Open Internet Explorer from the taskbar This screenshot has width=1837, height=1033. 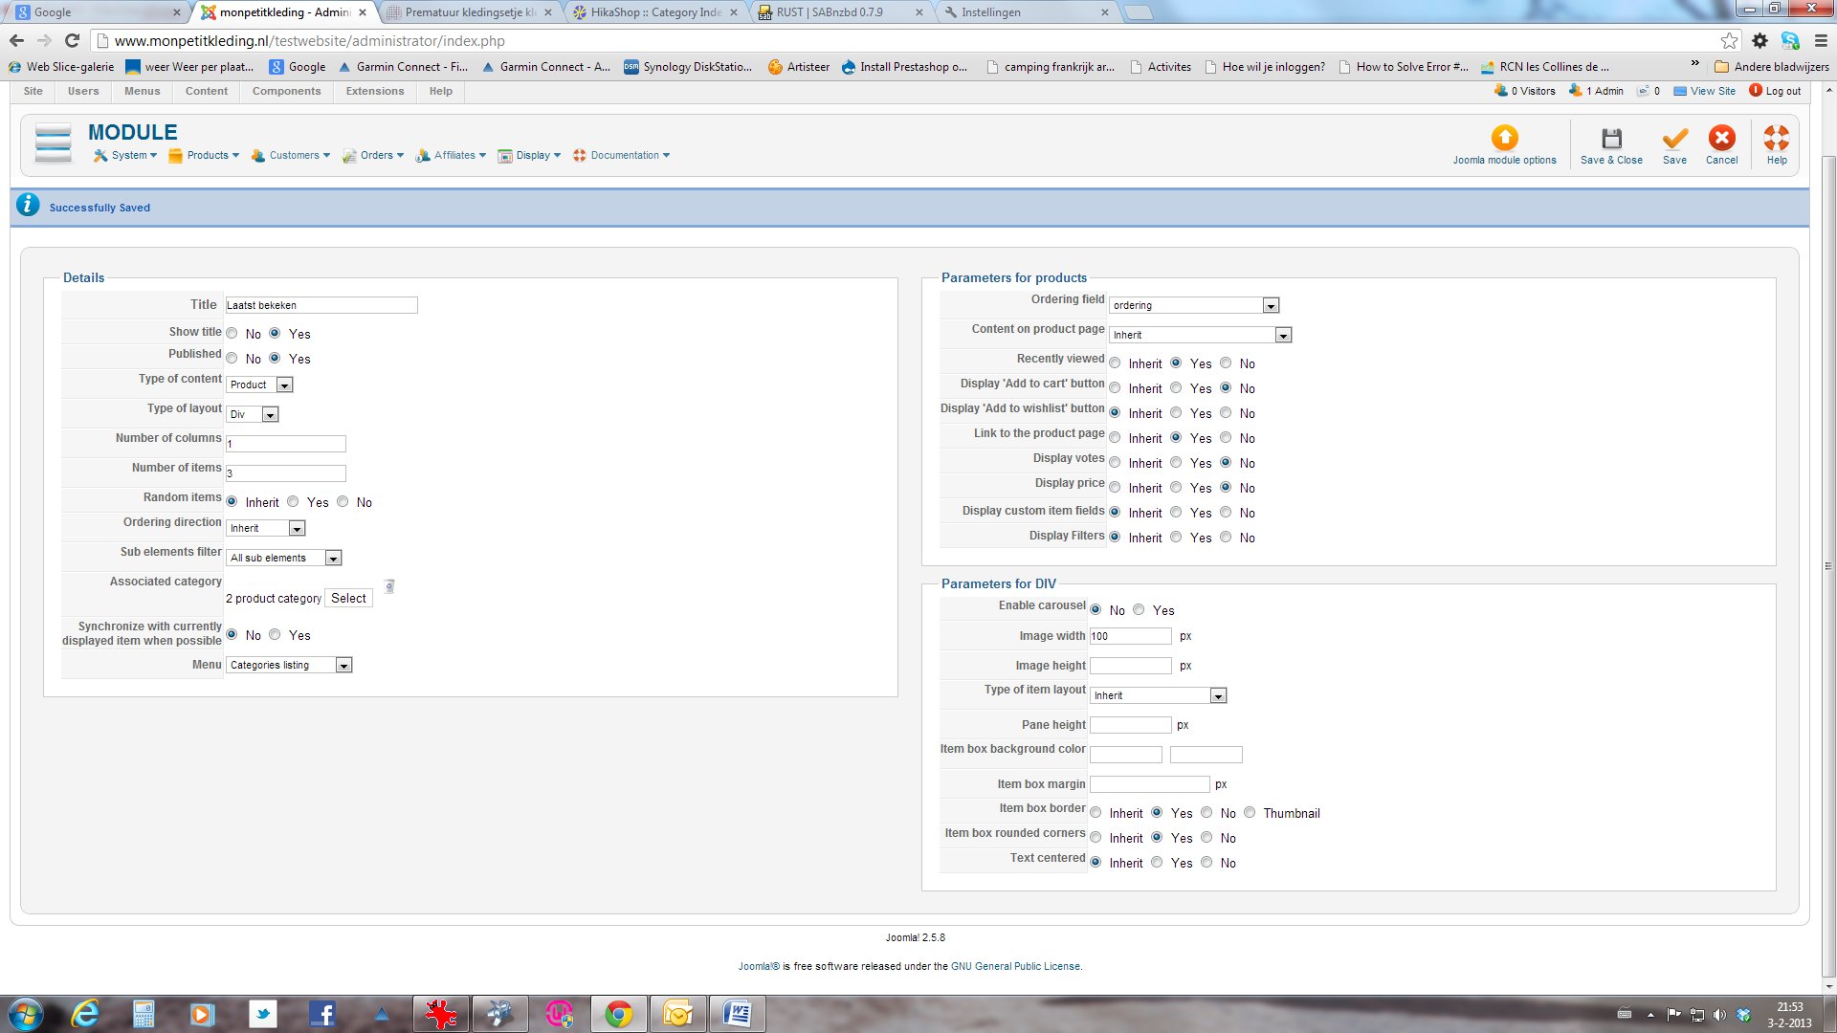click(85, 1014)
